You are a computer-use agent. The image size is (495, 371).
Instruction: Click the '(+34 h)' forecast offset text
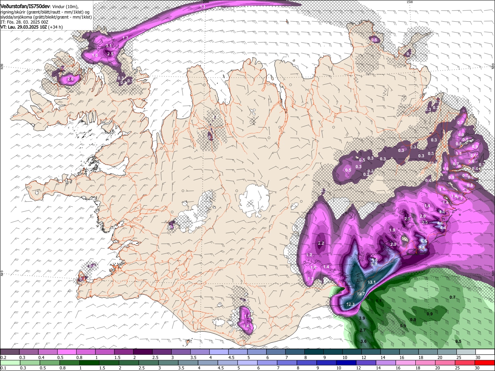(56, 27)
